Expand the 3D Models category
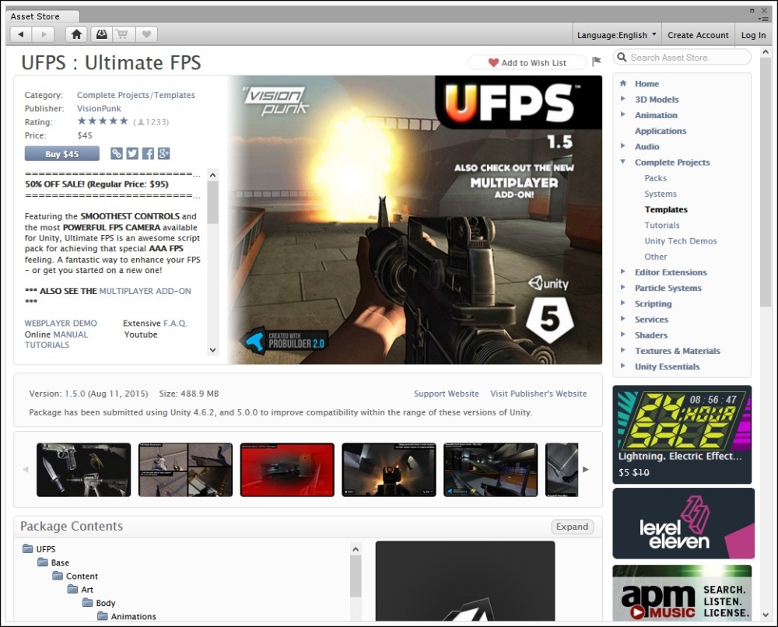 click(622, 99)
